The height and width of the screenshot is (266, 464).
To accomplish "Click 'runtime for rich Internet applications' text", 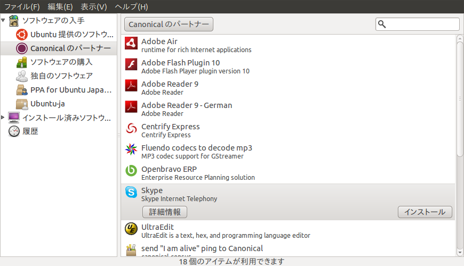I will [x=196, y=50].
